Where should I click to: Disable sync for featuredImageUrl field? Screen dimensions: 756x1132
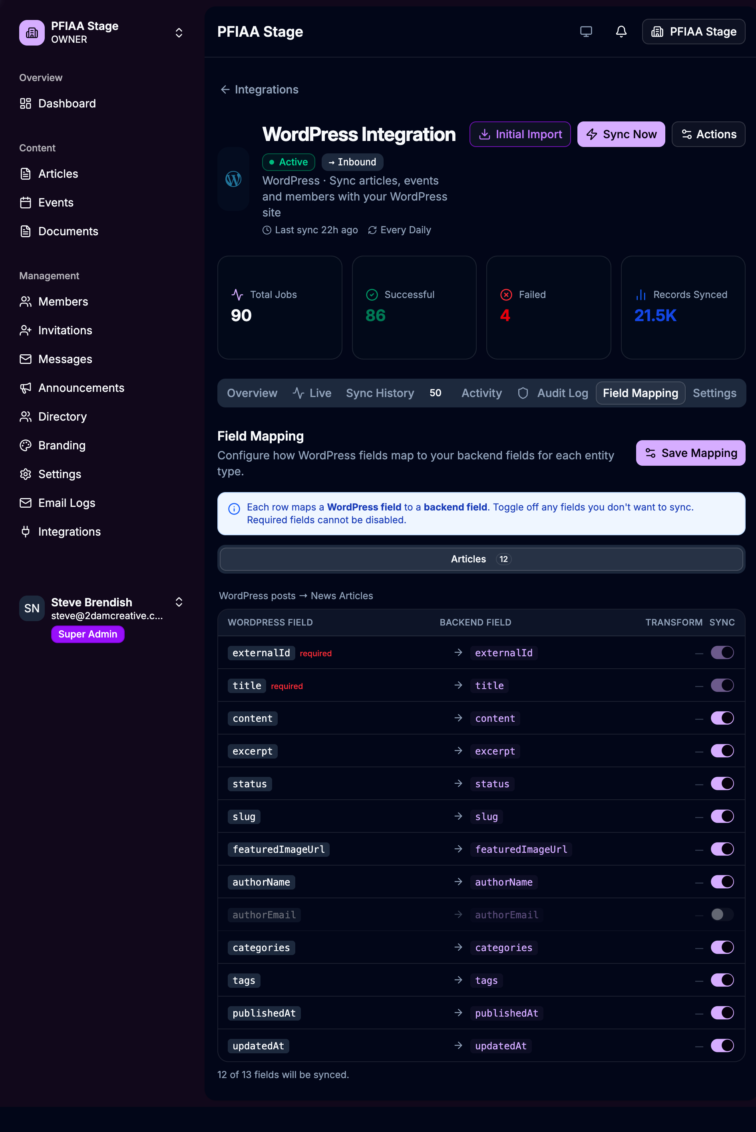tap(722, 849)
